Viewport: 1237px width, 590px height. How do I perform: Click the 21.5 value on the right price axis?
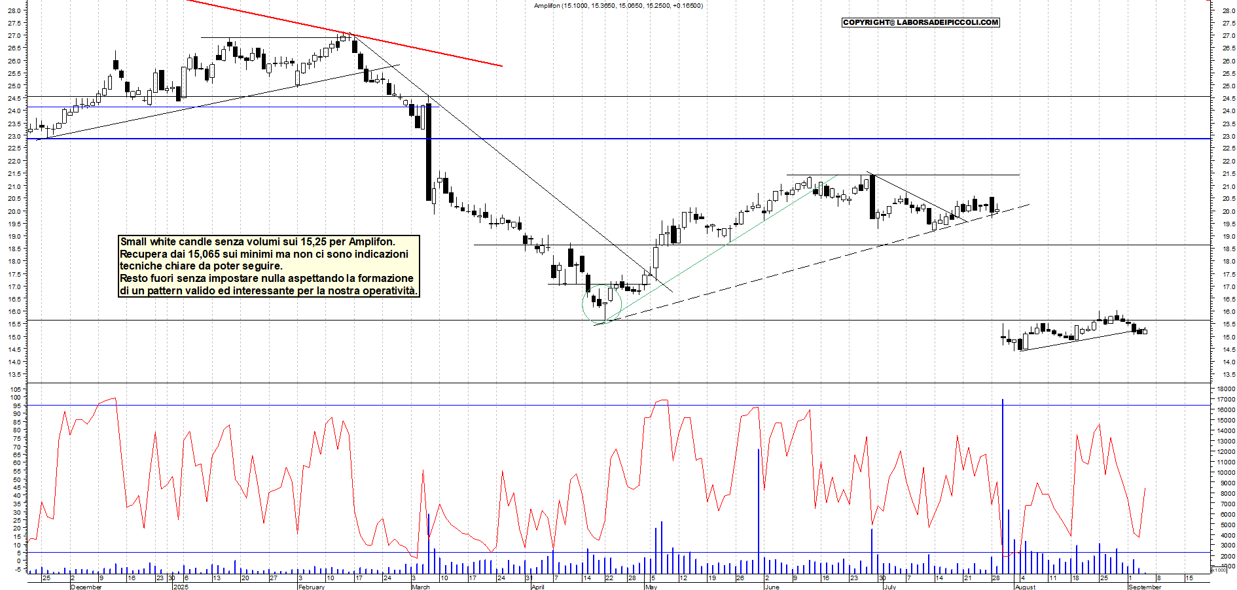point(1228,174)
